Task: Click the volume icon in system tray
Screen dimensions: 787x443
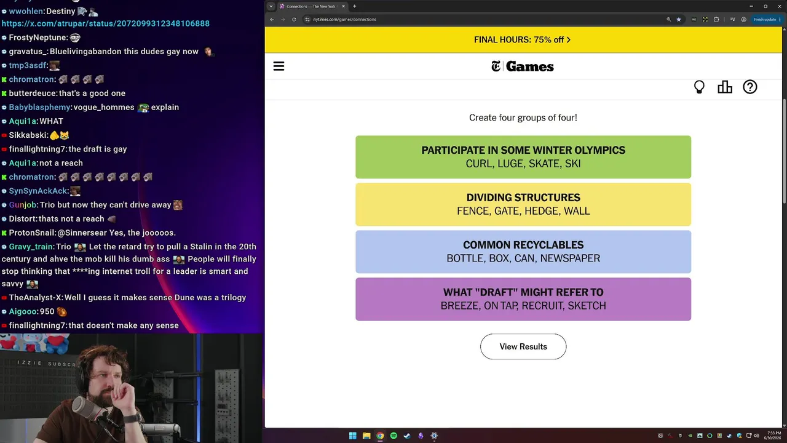Action: (x=756, y=436)
